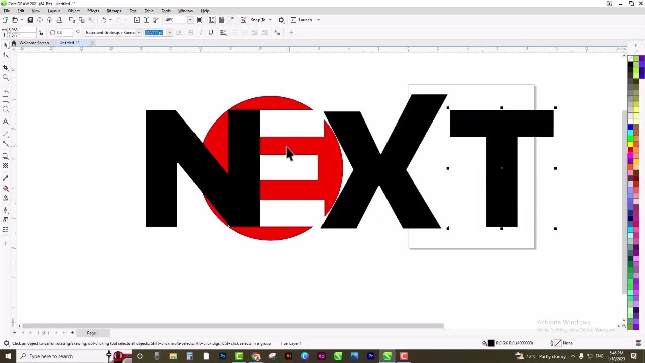
Task: Activate the Text tool
Action: (6, 122)
